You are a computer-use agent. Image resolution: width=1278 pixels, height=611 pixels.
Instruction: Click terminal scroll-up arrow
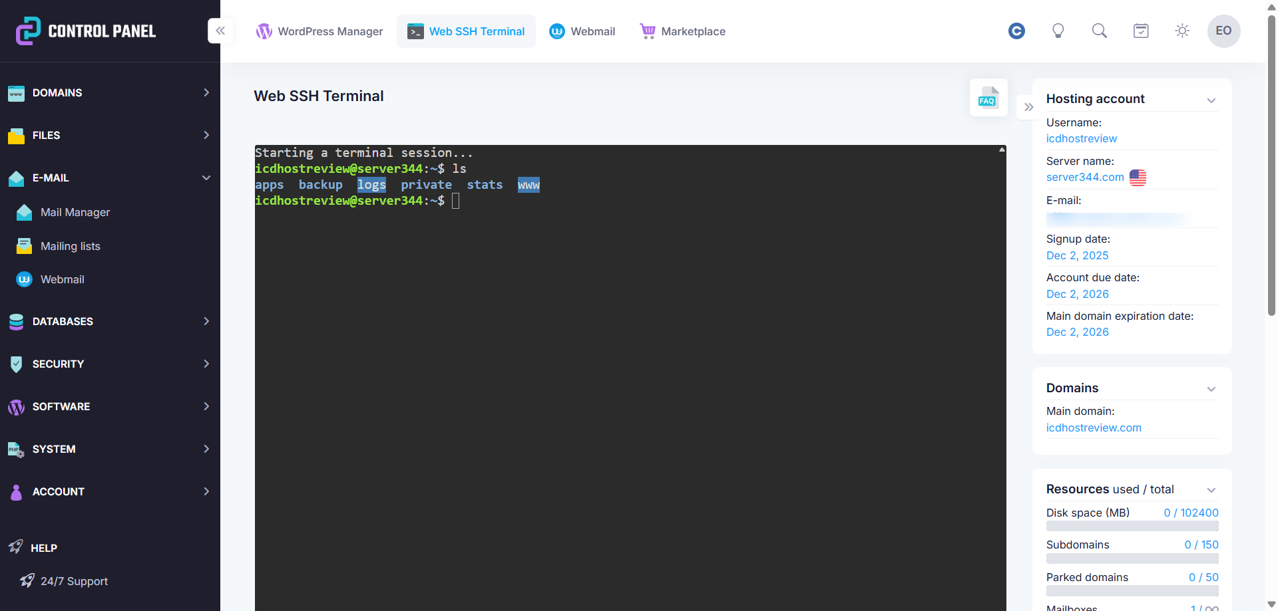[1002, 150]
